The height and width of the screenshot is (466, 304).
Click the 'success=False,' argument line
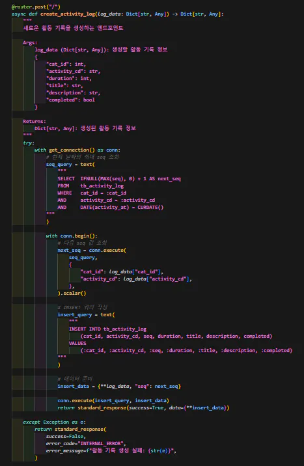[x=66, y=436]
